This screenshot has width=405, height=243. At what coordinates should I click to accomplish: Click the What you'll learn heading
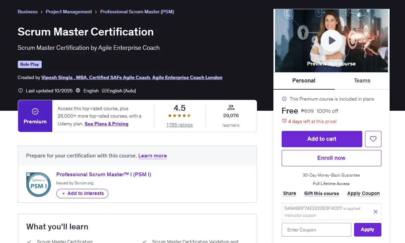(57, 227)
